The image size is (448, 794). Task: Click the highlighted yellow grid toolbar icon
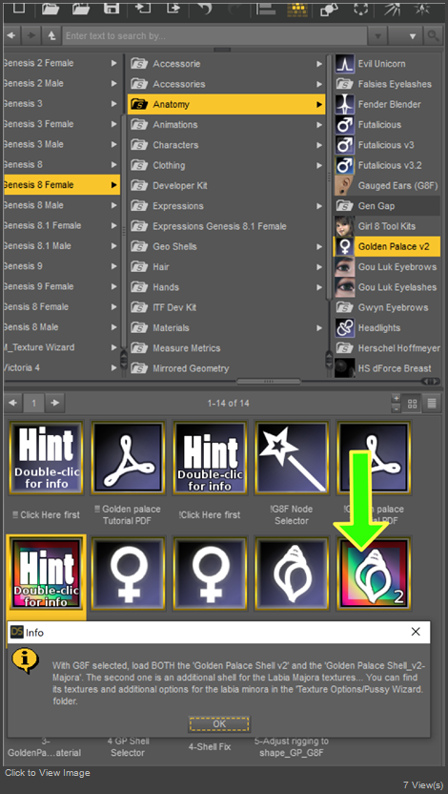pyautogui.click(x=297, y=8)
